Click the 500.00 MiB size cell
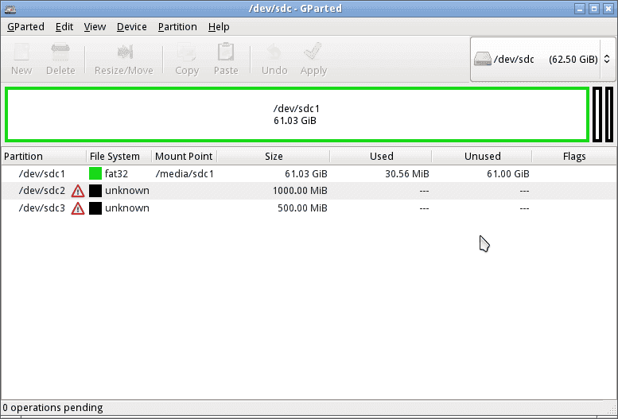Screen dimensions: 618x419 302,208
